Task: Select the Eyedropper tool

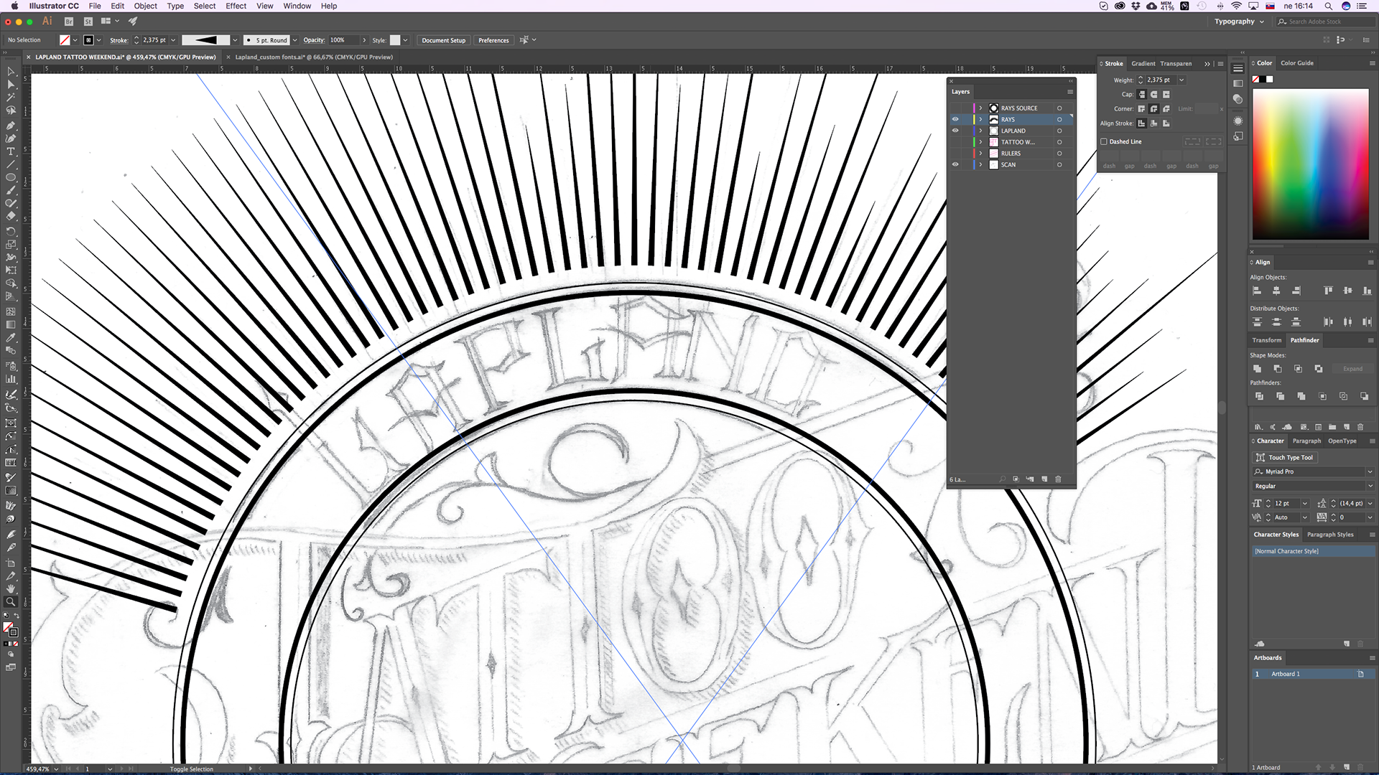Action: tap(11, 338)
